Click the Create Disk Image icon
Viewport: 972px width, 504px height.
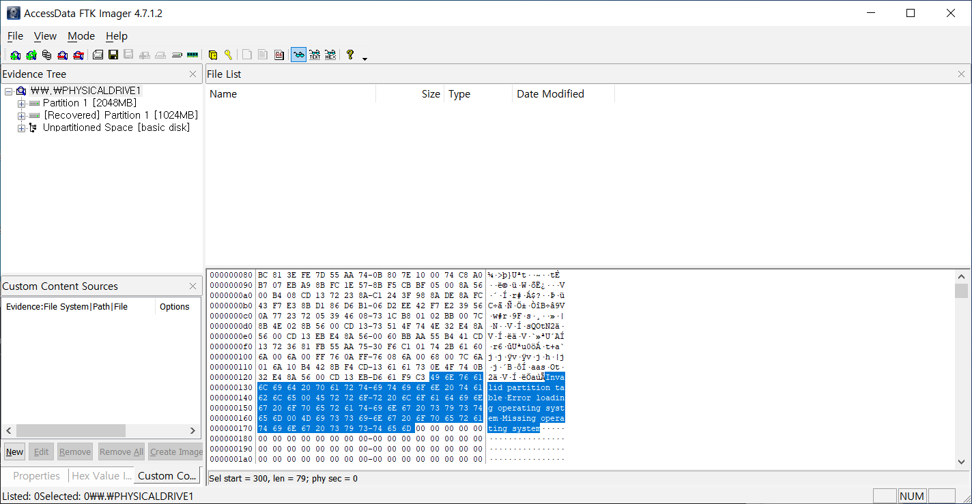(x=98, y=55)
